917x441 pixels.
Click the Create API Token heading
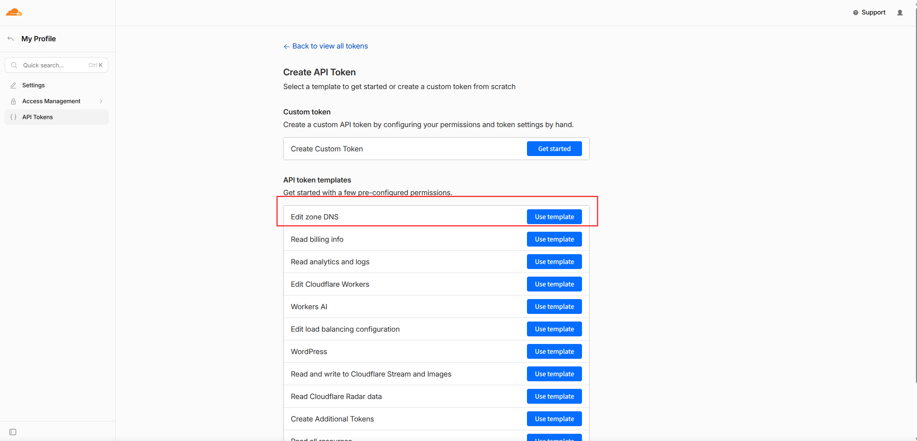tap(319, 72)
